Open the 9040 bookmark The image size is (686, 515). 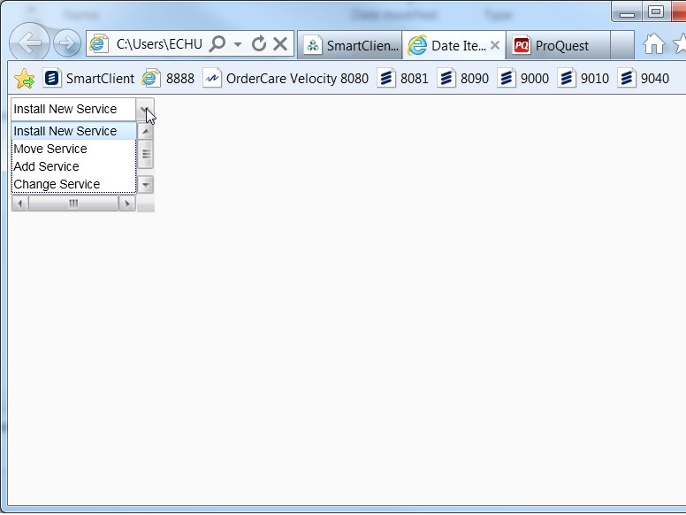[x=644, y=79]
